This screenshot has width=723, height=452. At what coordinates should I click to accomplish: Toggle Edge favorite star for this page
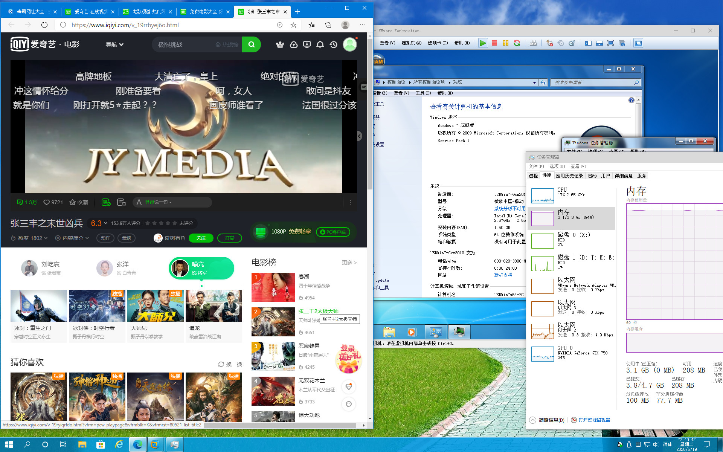(x=293, y=25)
